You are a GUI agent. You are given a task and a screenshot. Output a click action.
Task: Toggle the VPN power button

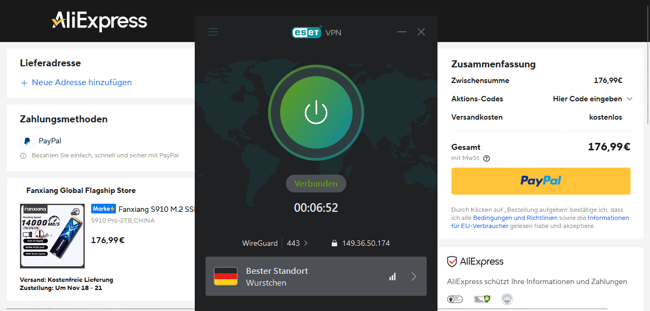point(316,112)
